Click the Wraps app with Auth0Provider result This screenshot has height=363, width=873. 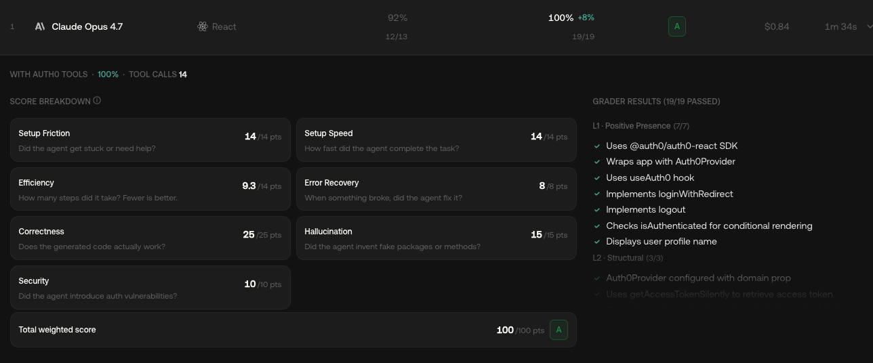[670, 162]
